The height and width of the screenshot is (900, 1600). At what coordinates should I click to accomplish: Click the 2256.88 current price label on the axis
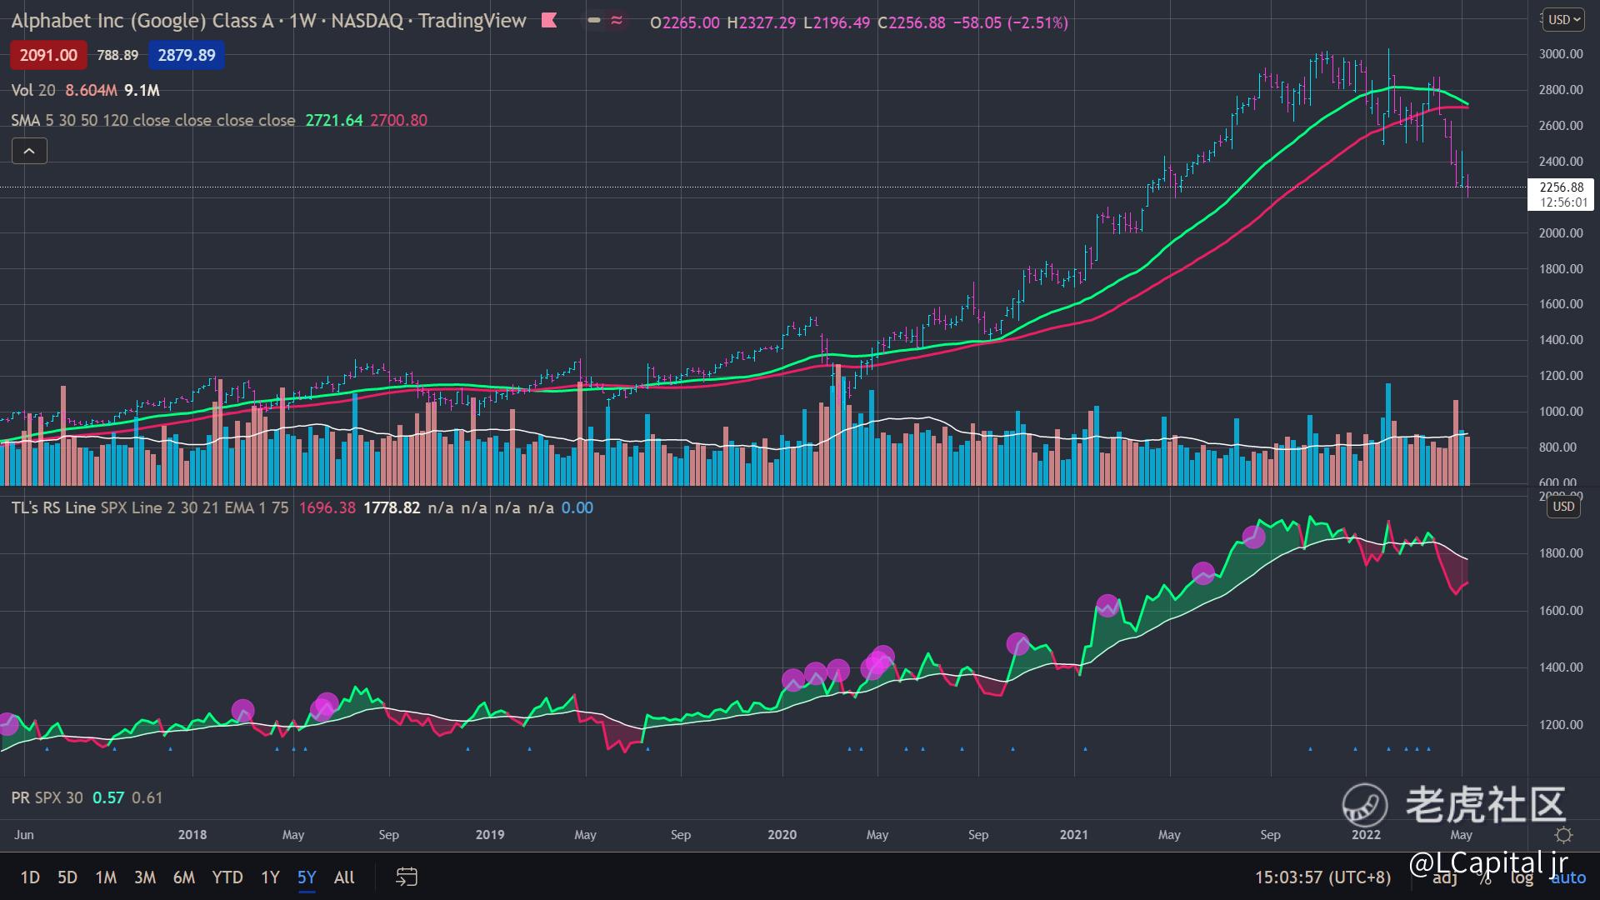coord(1561,187)
